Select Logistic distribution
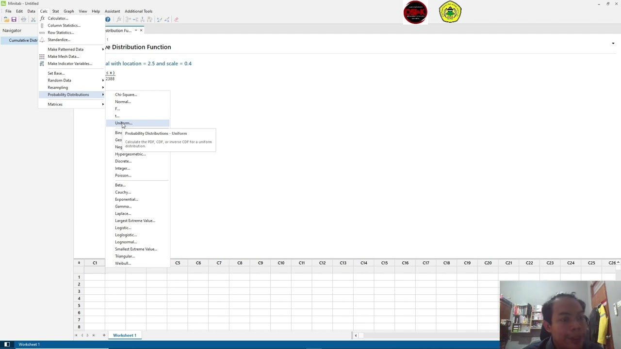 point(138,228)
